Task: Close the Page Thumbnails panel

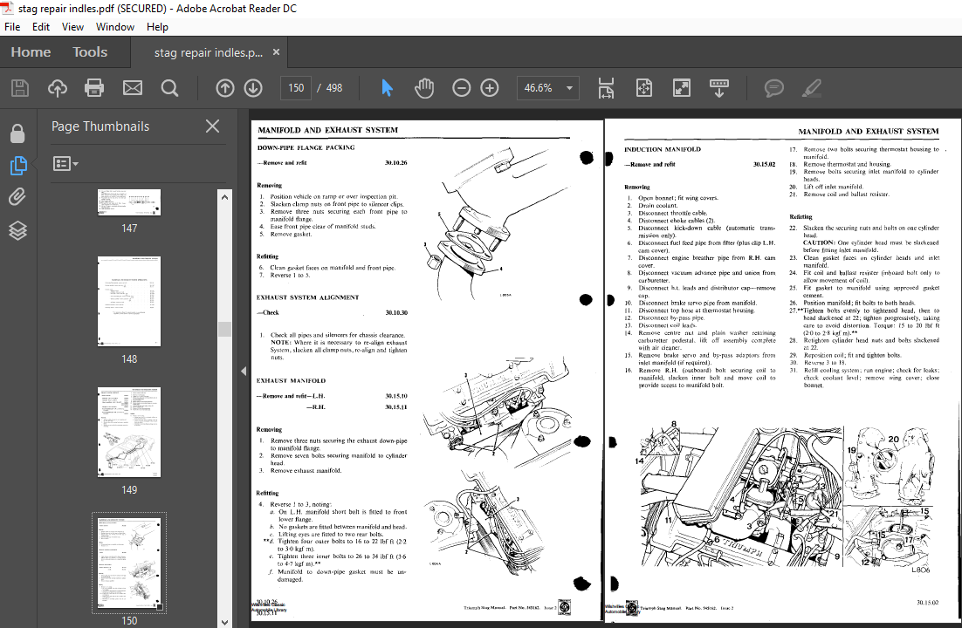Action: click(212, 126)
